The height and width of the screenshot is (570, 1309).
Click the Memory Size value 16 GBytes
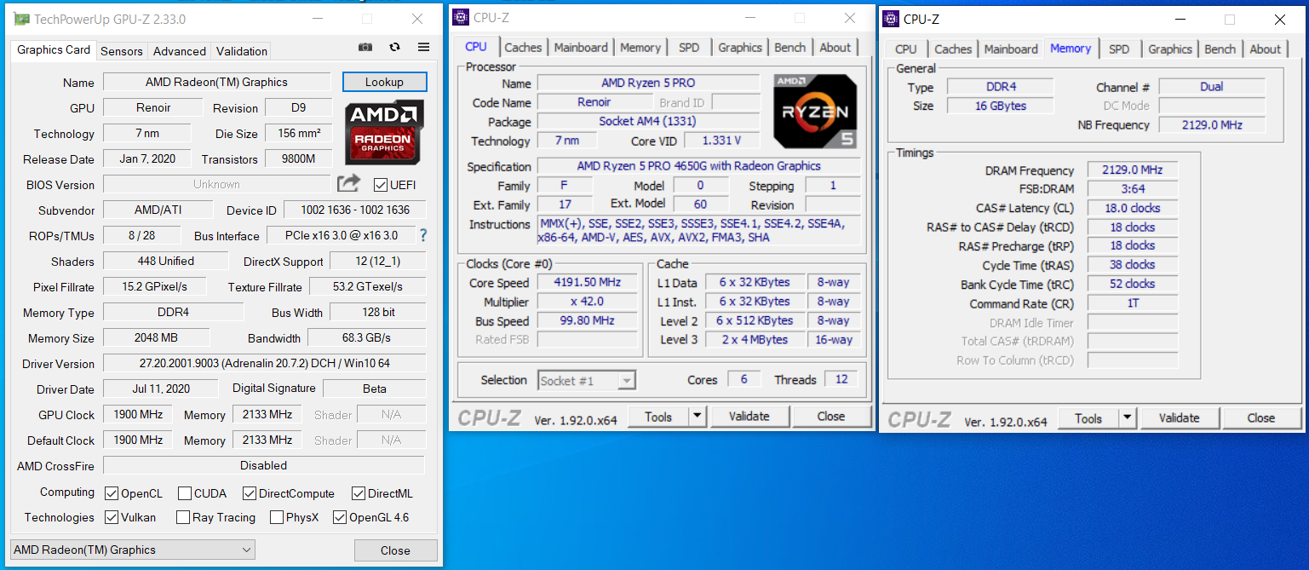click(1000, 106)
